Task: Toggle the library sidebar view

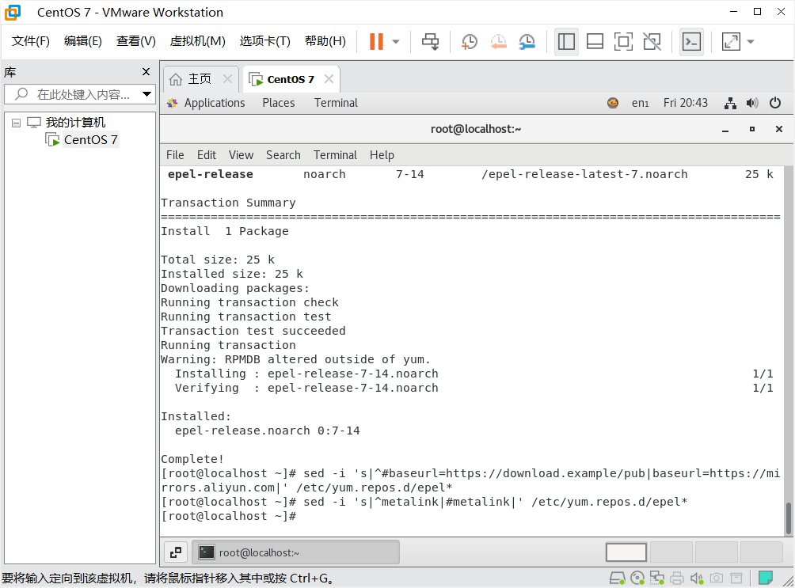Action: point(566,42)
